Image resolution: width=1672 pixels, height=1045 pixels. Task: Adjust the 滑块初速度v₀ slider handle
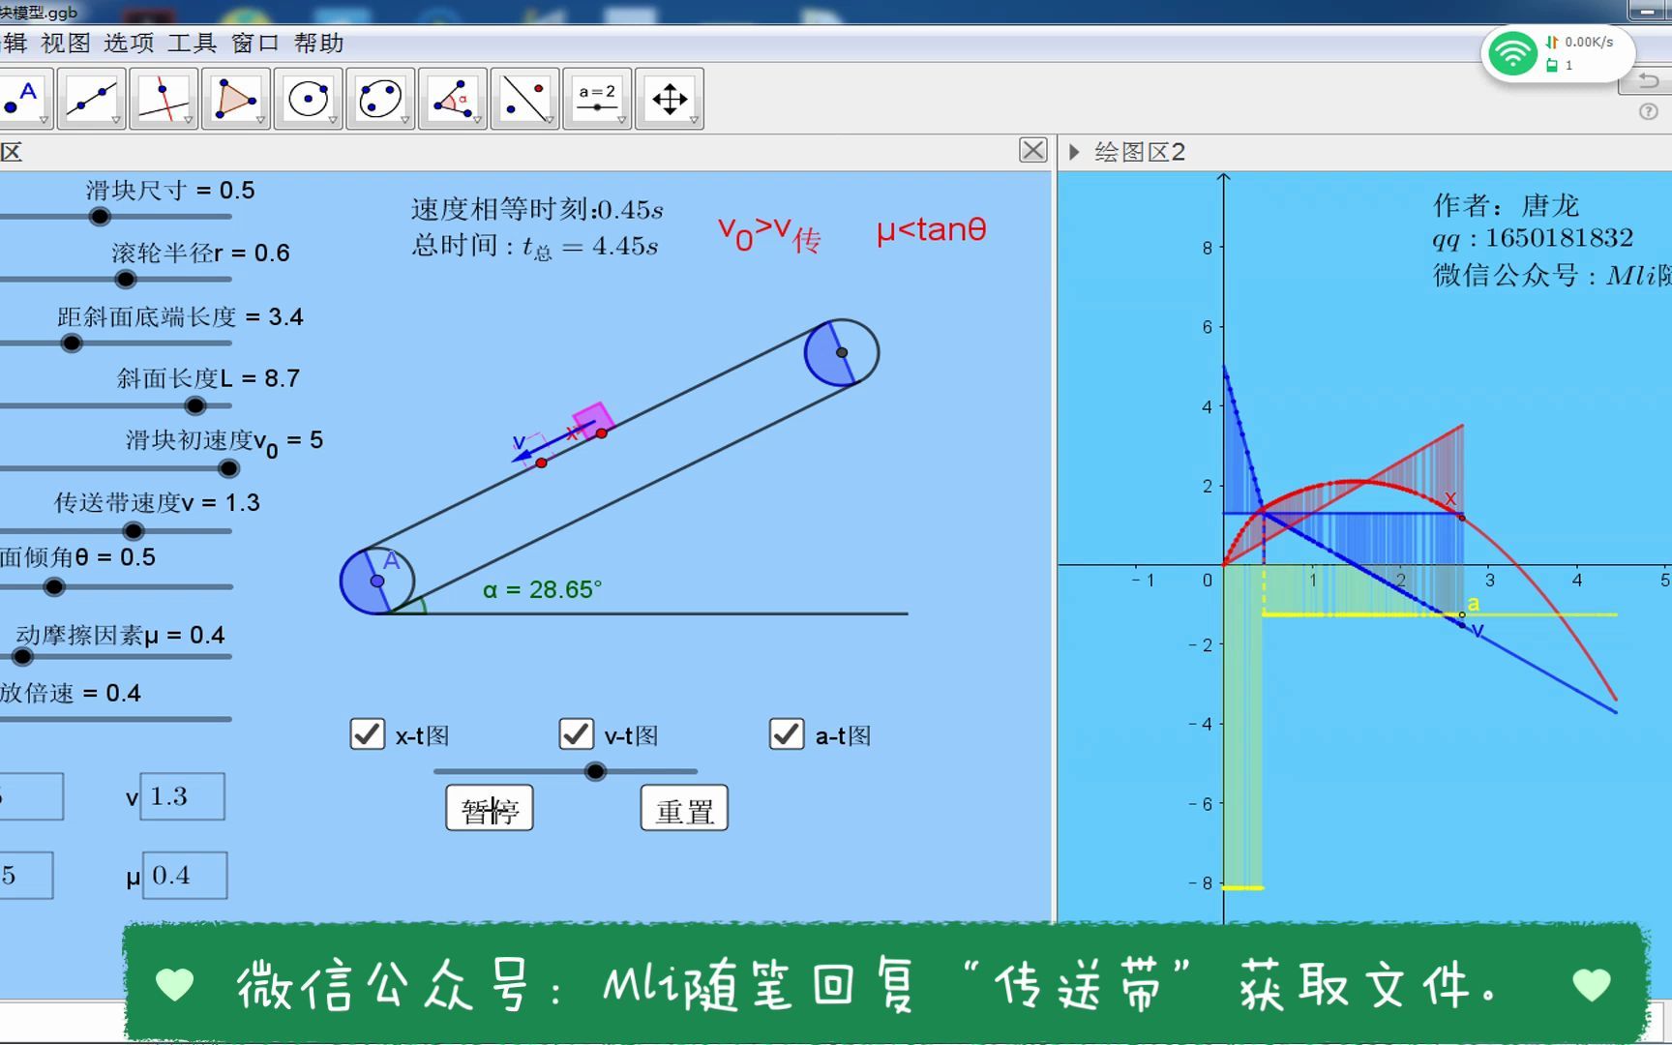[x=228, y=467]
